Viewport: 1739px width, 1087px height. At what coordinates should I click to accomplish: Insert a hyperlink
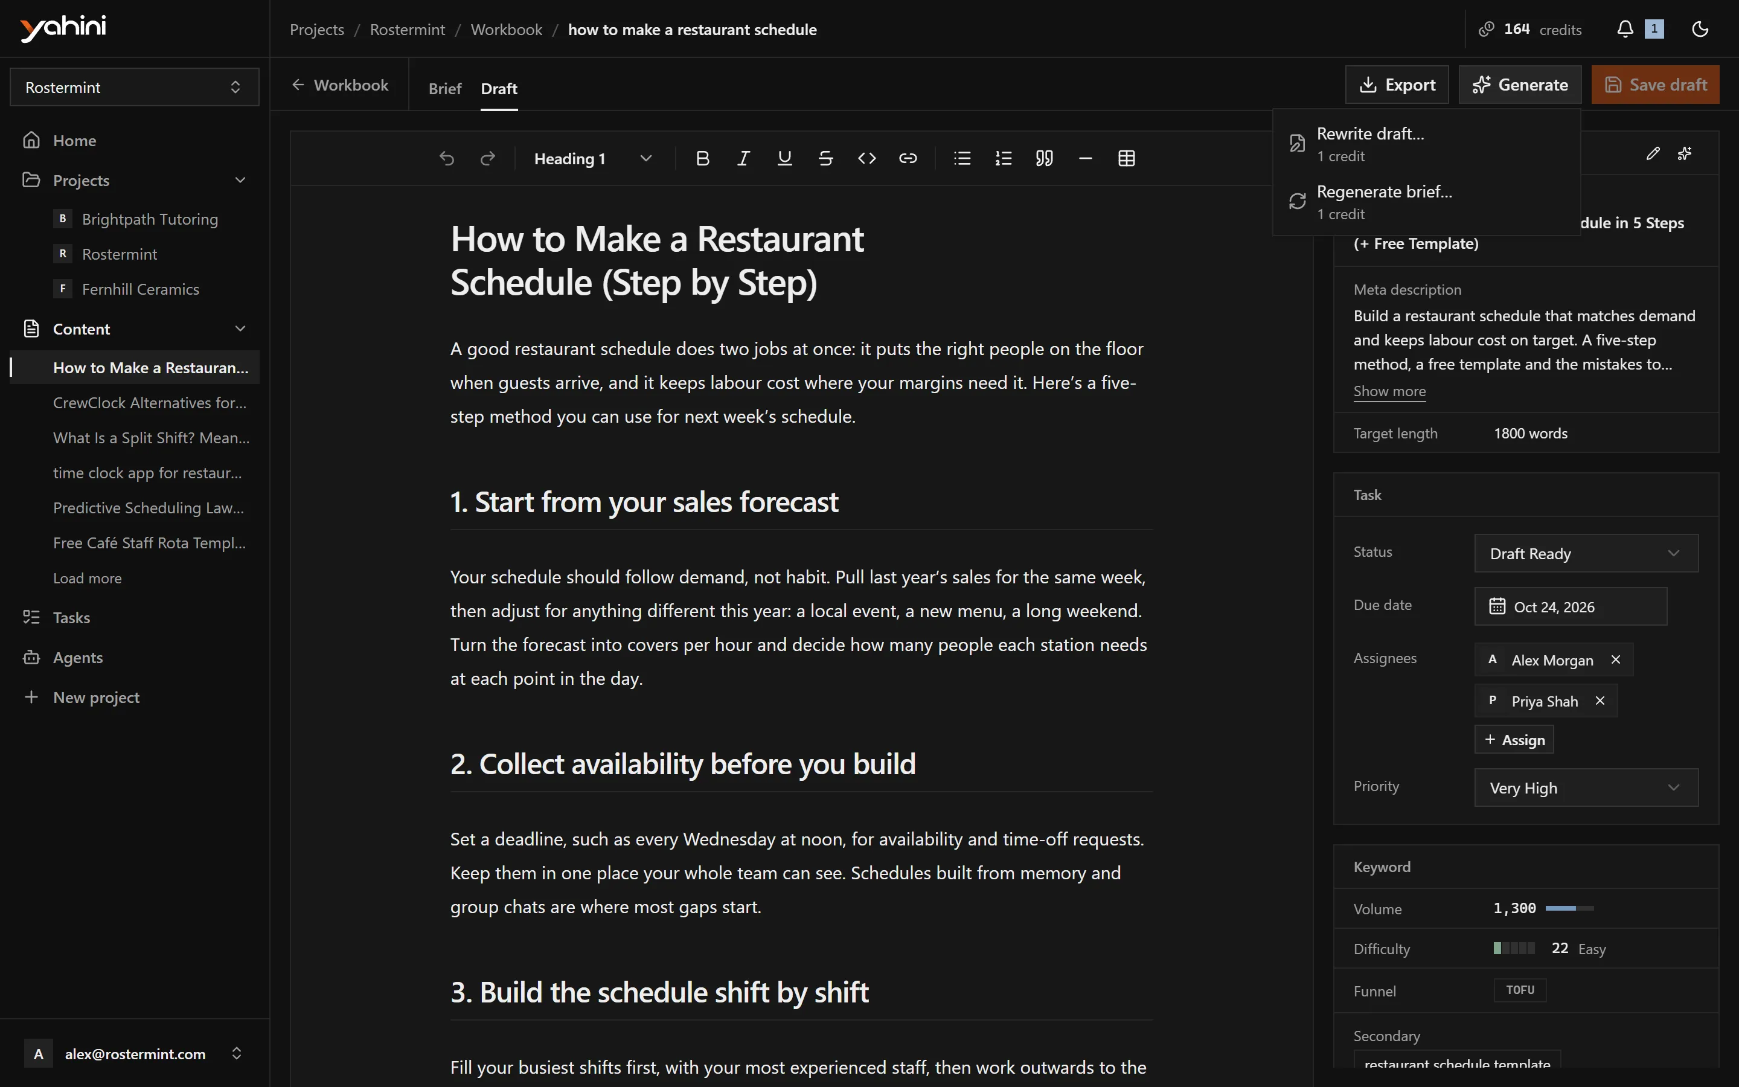908,158
